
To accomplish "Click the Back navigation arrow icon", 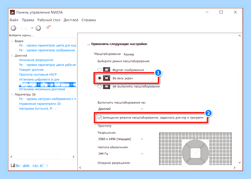I will pos(13,28).
